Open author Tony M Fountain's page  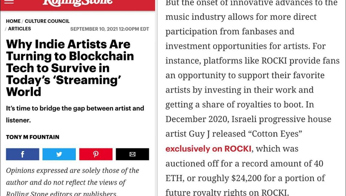pyautogui.click(x=33, y=137)
